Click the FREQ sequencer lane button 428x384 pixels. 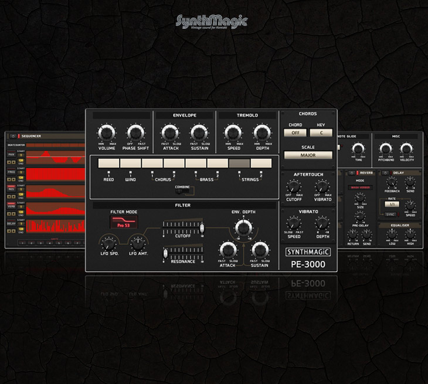coord(11,172)
